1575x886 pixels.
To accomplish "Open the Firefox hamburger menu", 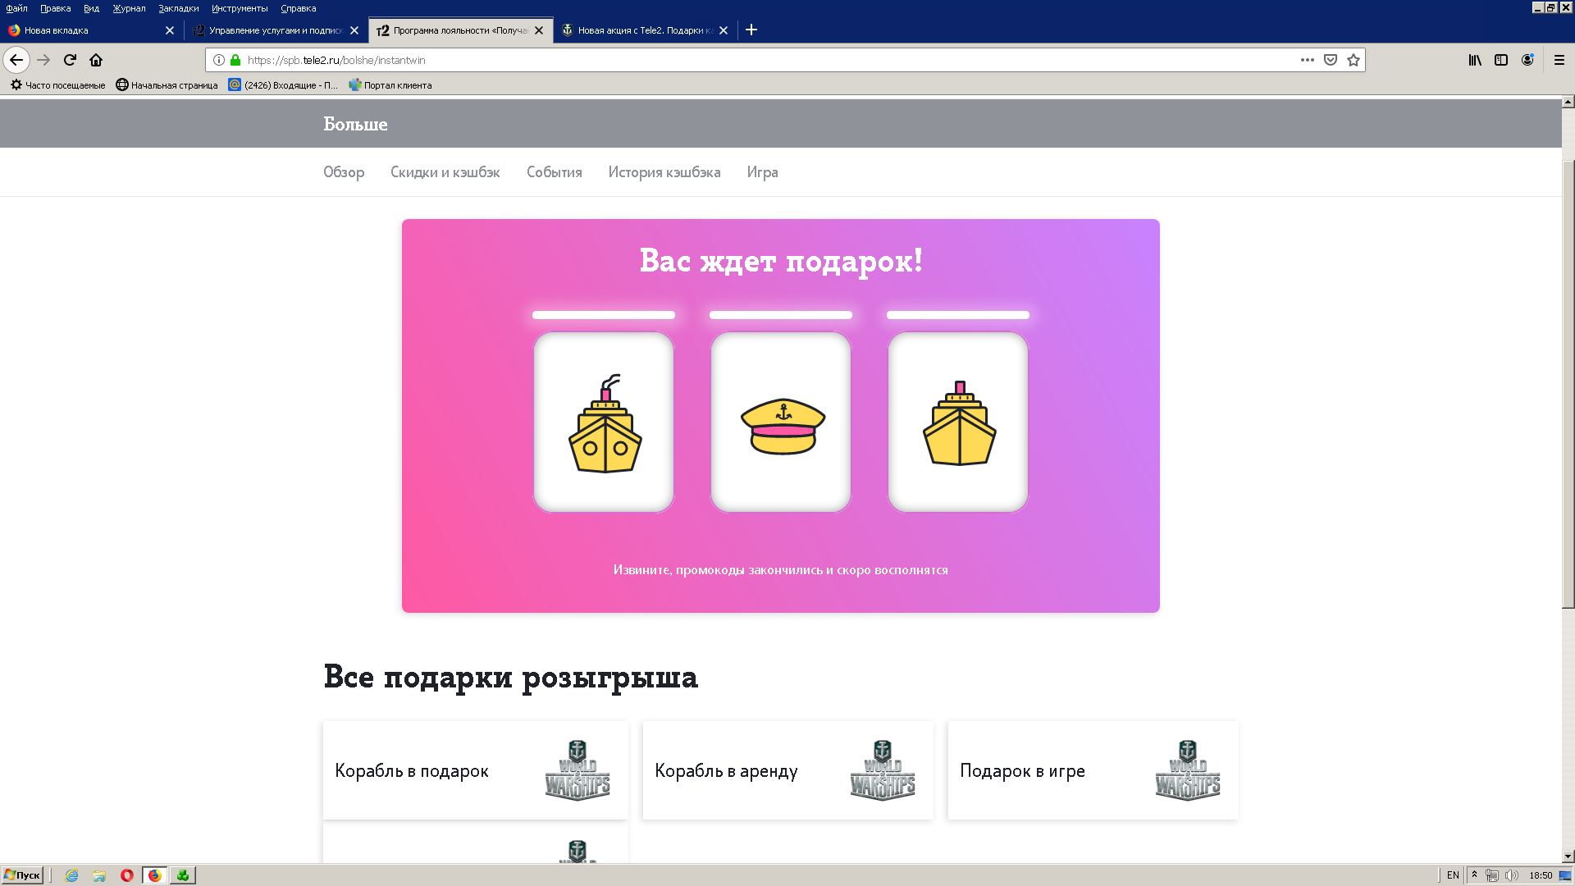I will click(1559, 60).
